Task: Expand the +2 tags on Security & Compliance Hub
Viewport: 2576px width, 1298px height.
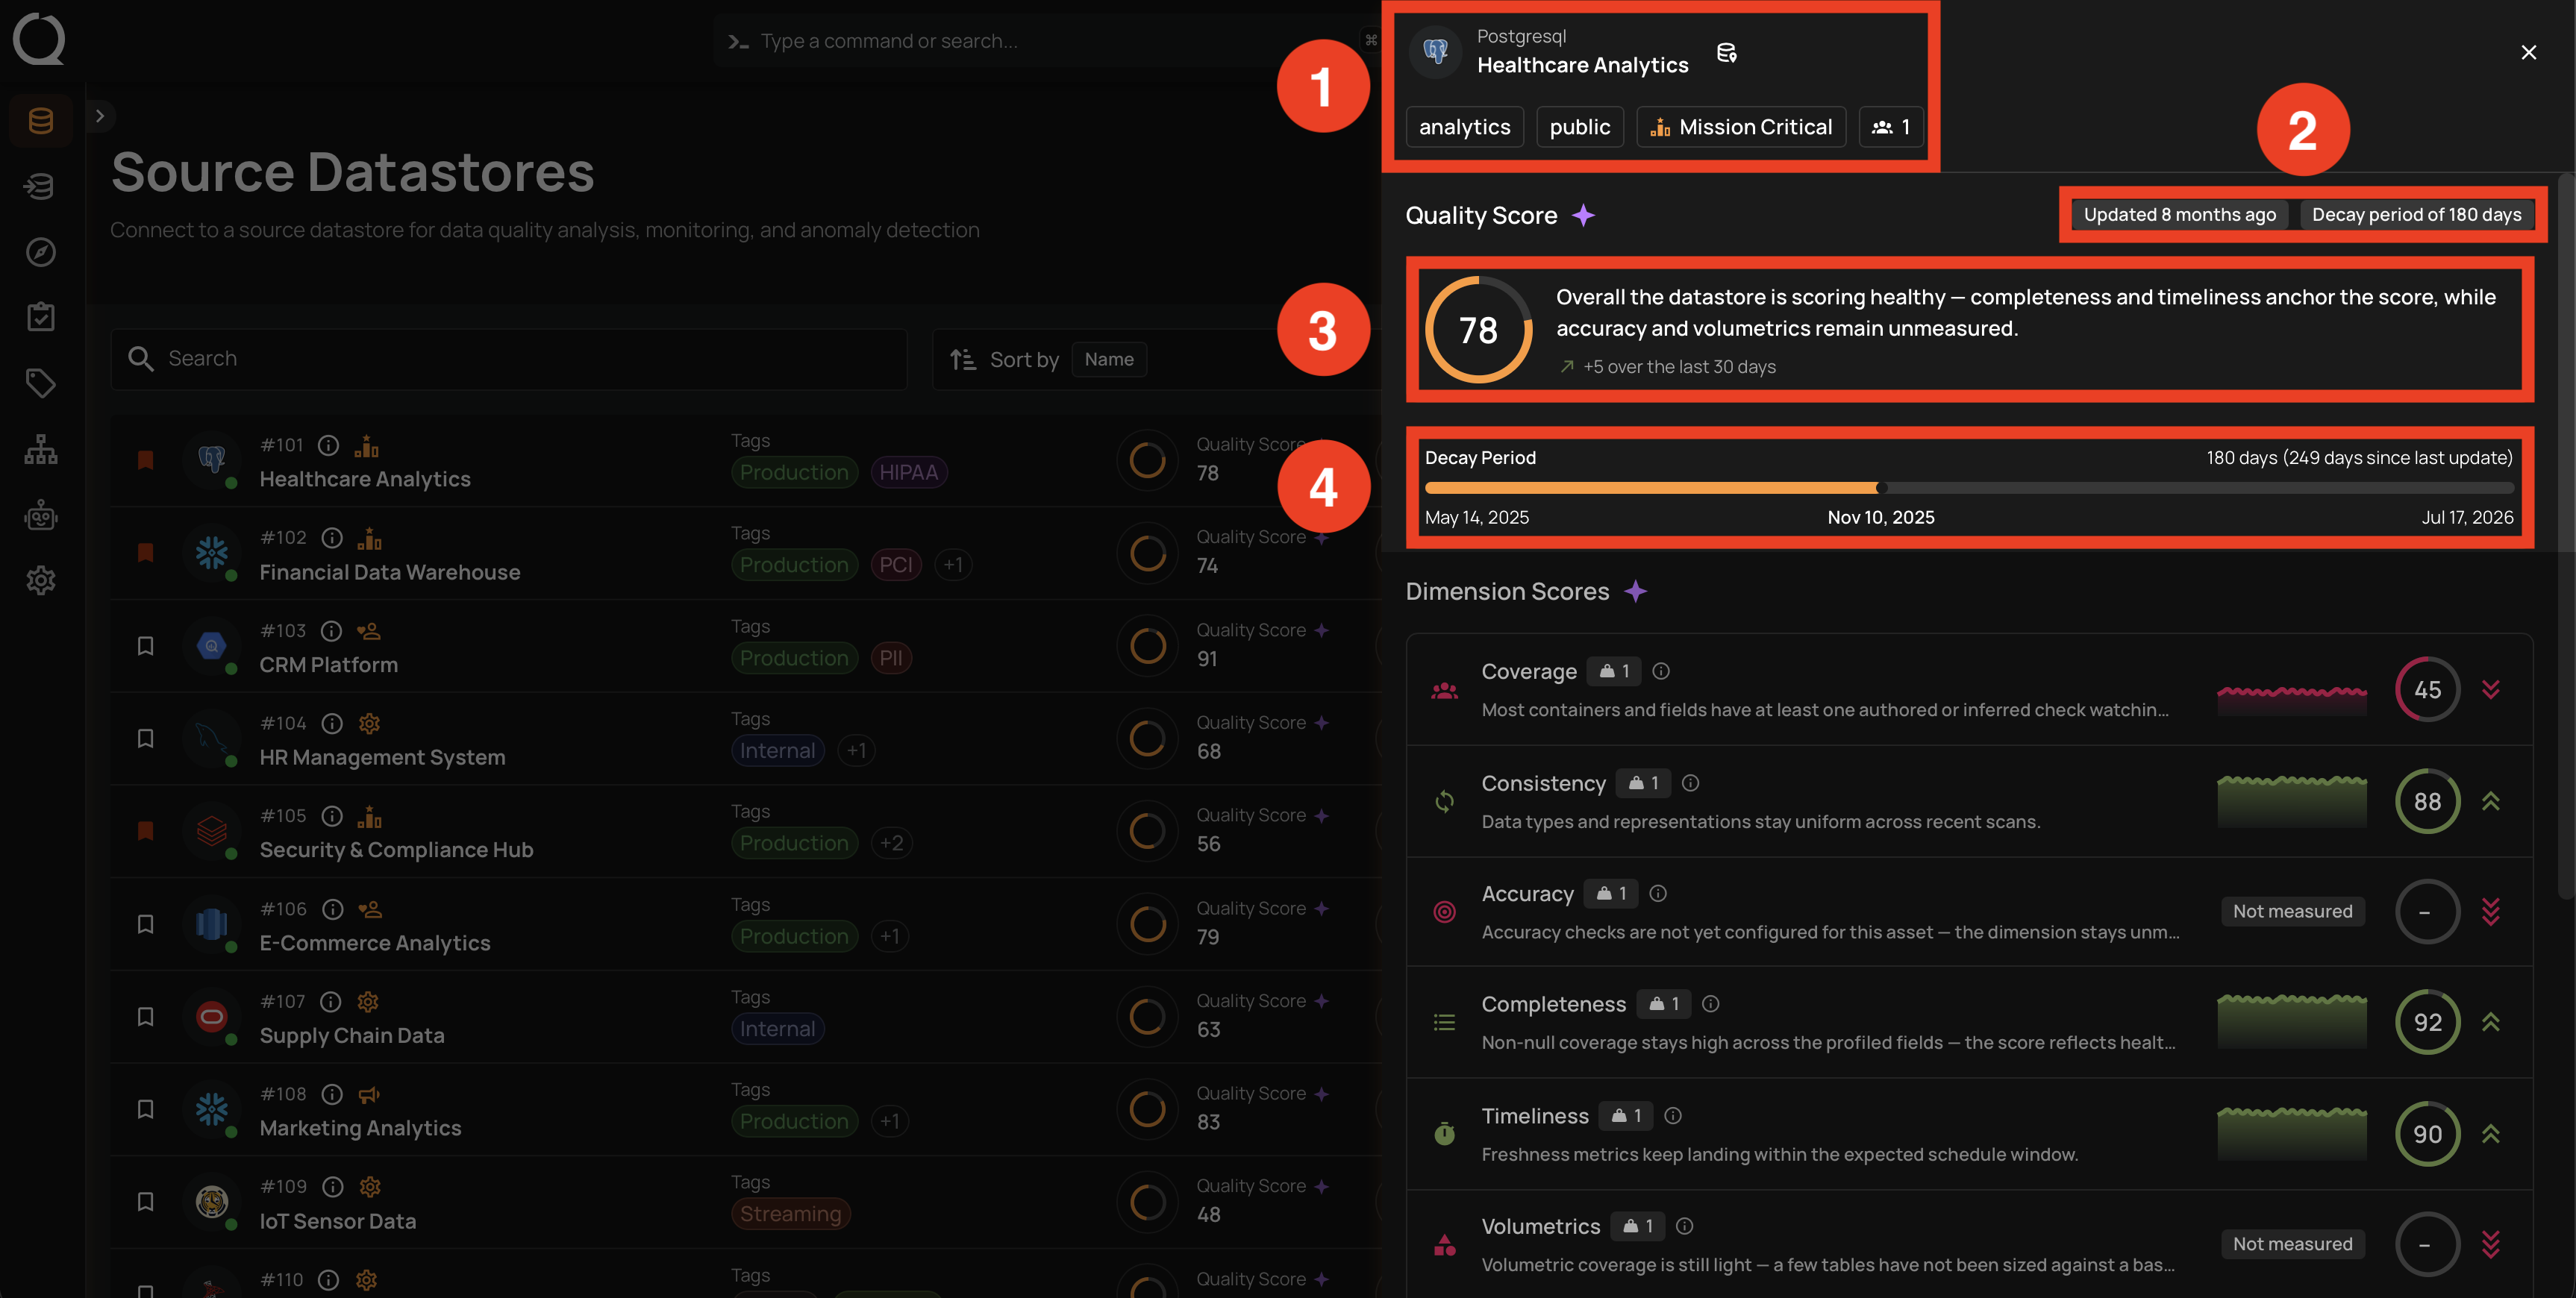Action: point(891,843)
